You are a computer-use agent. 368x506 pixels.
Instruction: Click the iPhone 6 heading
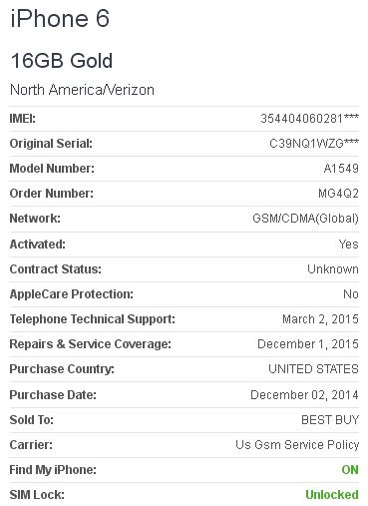tap(60, 18)
